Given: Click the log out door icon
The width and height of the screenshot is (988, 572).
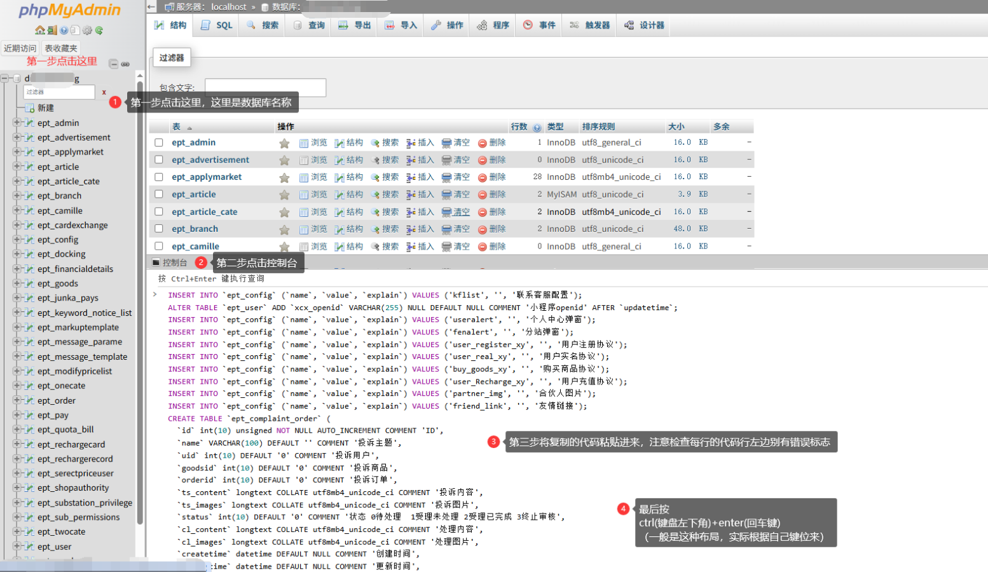Looking at the screenshot, I should click(x=52, y=30).
